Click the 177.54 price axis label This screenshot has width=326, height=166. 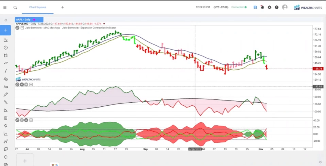317,29
